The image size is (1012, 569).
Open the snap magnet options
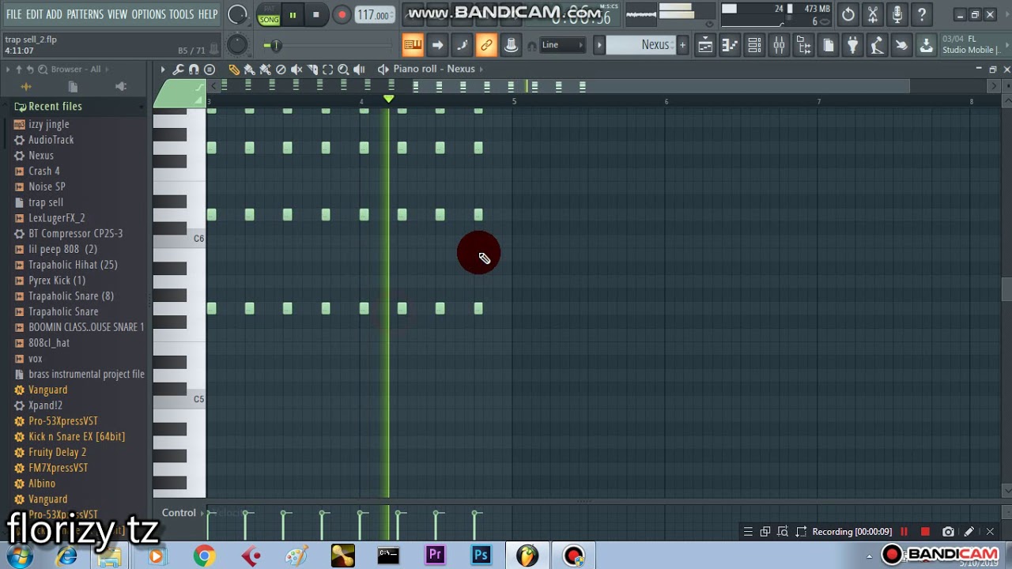[x=194, y=70]
